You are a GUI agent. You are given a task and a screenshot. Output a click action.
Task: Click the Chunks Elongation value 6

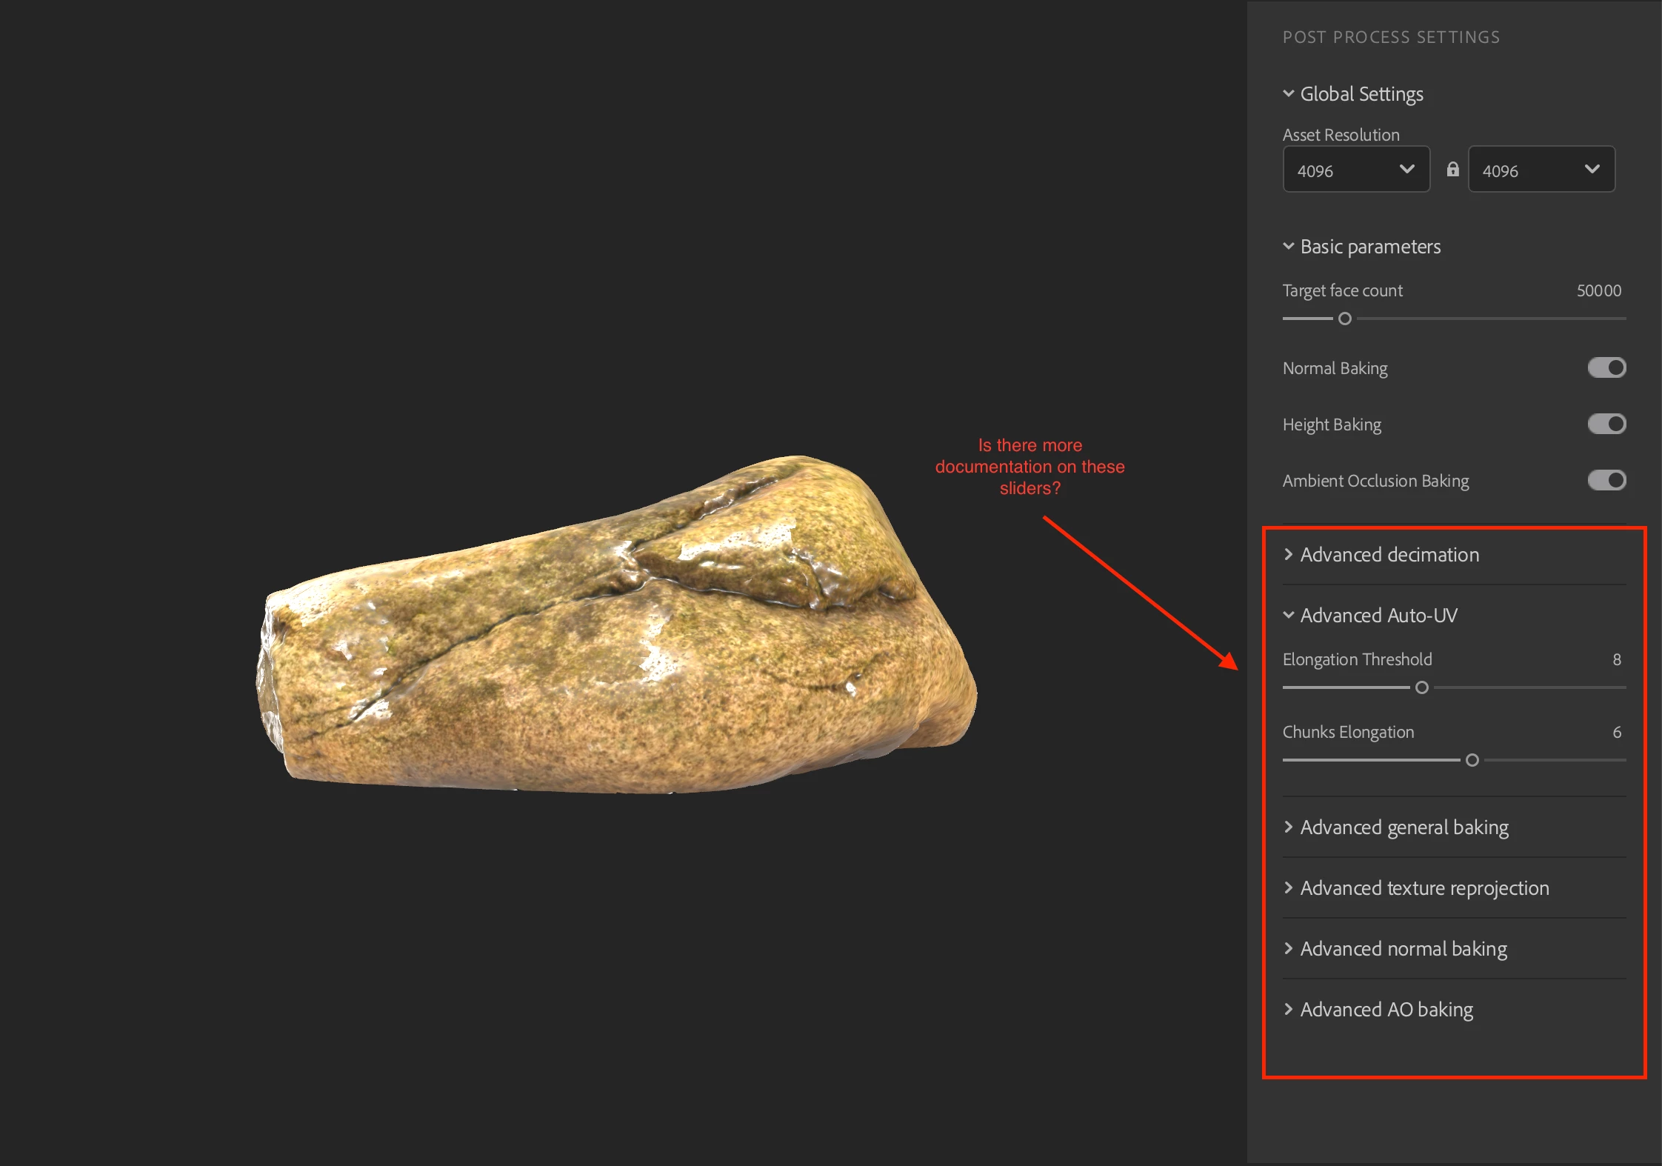[x=1617, y=732]
